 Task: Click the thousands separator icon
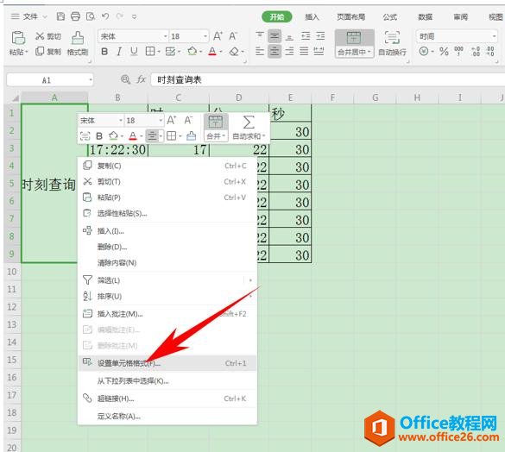(458, 51)
